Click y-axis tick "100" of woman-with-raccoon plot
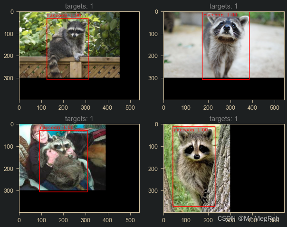This screenshot has width=287, height=227. tap(9, 147)
